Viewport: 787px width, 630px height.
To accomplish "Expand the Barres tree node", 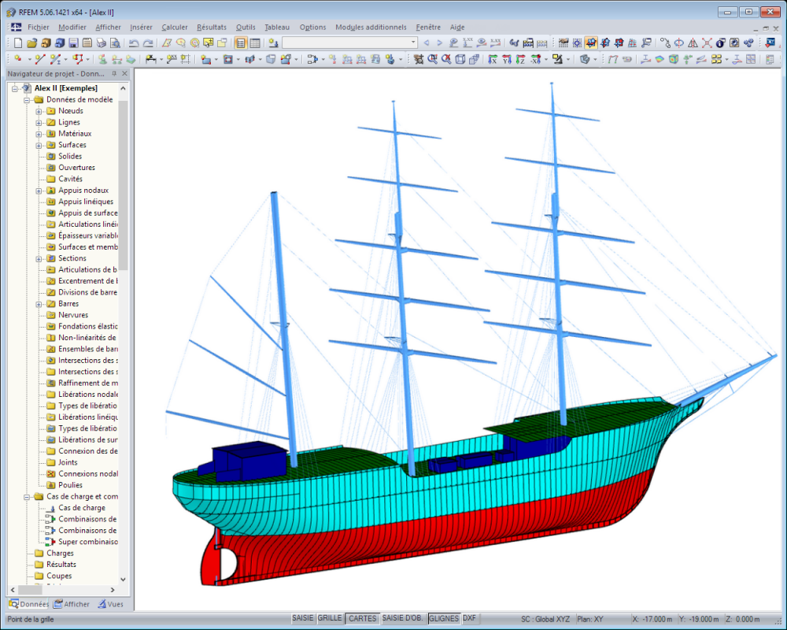I will click(39, 304).
